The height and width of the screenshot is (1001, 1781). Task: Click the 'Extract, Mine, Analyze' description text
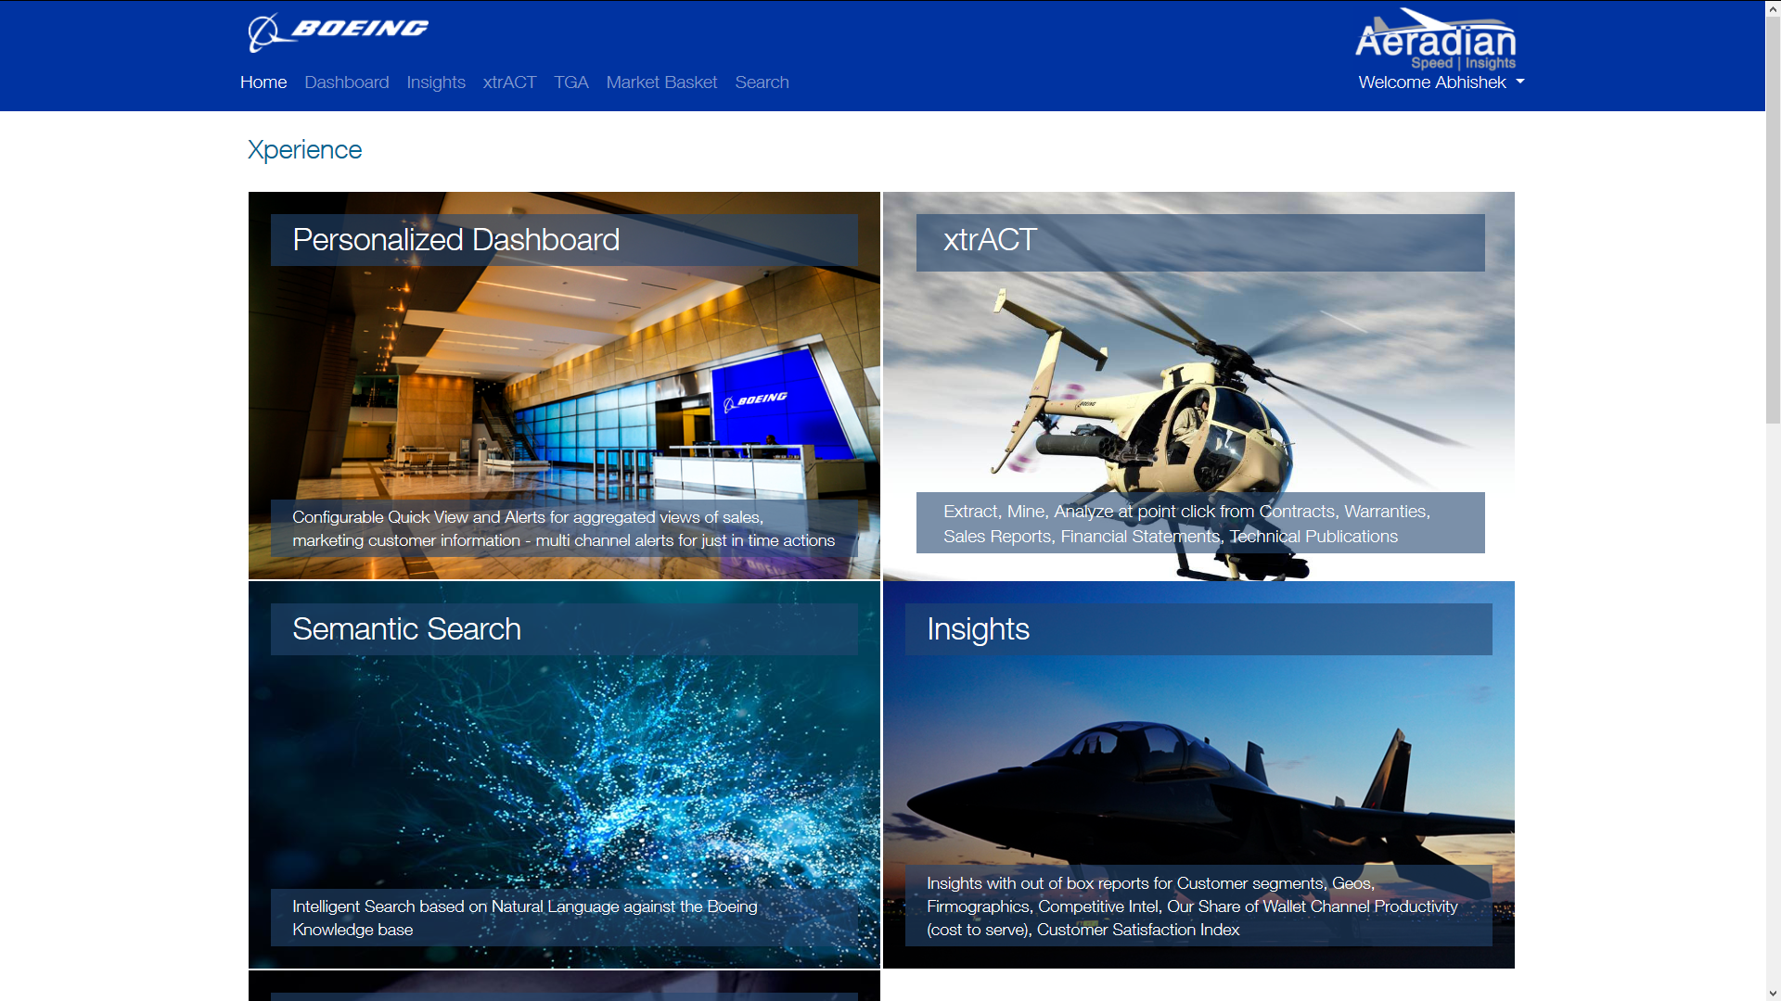tap(1186, 524)
